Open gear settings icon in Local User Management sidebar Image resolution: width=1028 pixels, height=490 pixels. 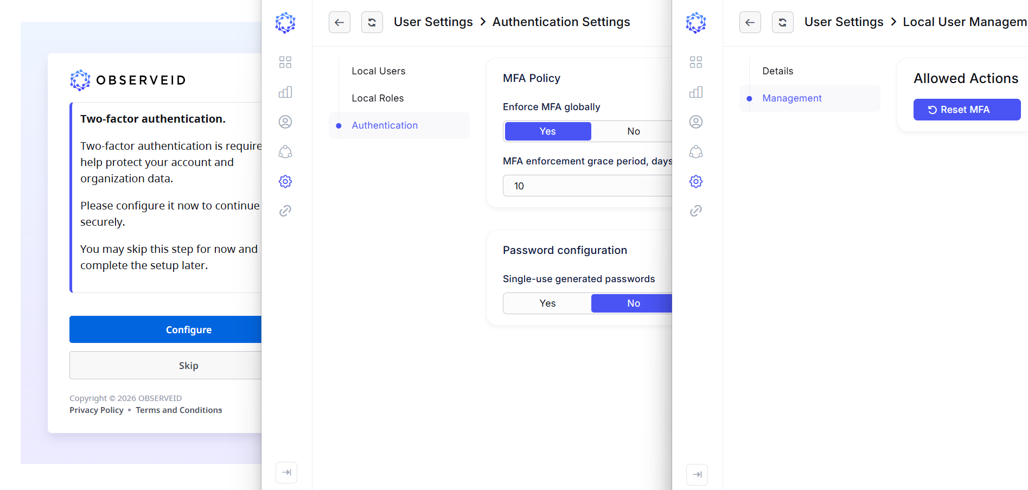[696, 181]
